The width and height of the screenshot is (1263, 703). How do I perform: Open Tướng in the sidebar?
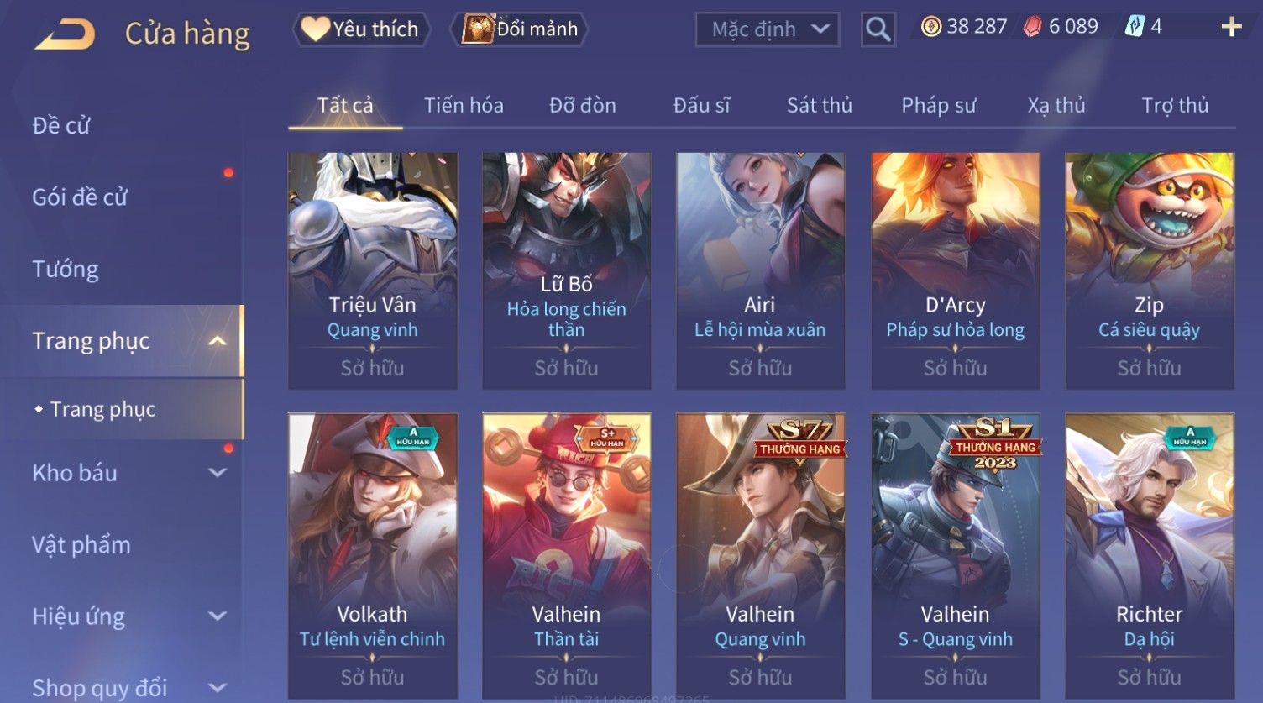66,269
